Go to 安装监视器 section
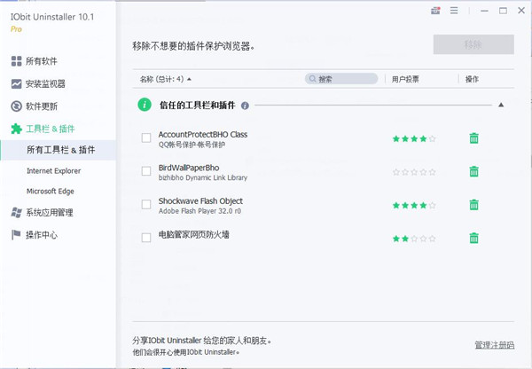This screenshot has height=369, width=532. (x=45, y=83)
